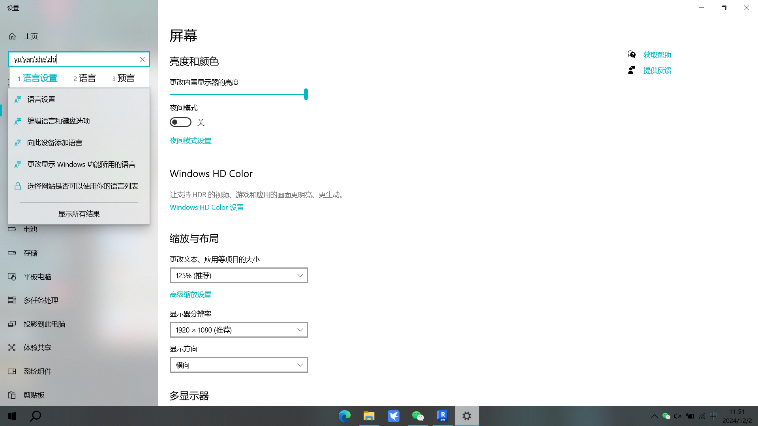Image resolution: width=758 pixels, height=426 pixels.
Task: Open the 获取帮助 help chat icon
Action: [x=632, y=54]
